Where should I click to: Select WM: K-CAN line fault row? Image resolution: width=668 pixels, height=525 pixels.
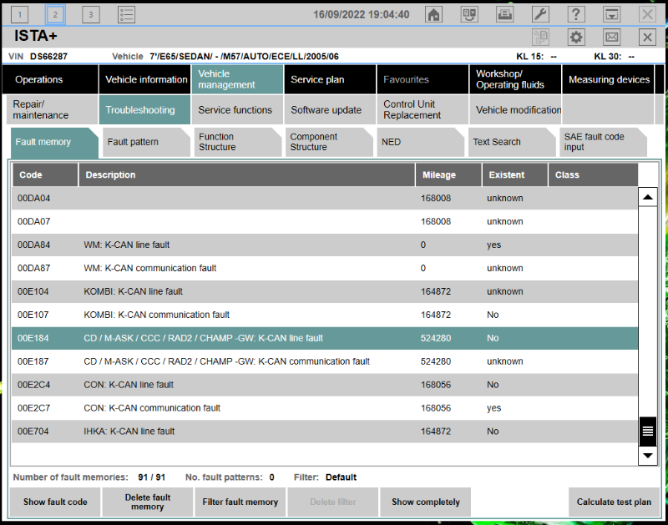click(325, 245)
